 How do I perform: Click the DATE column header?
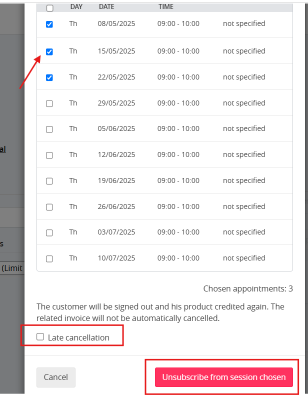pyautogui.click(x=106, y=6)
